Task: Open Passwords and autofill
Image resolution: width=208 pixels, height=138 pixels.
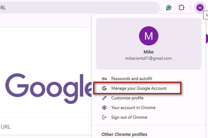Action: pyautogui.click(x=149, y=79)
